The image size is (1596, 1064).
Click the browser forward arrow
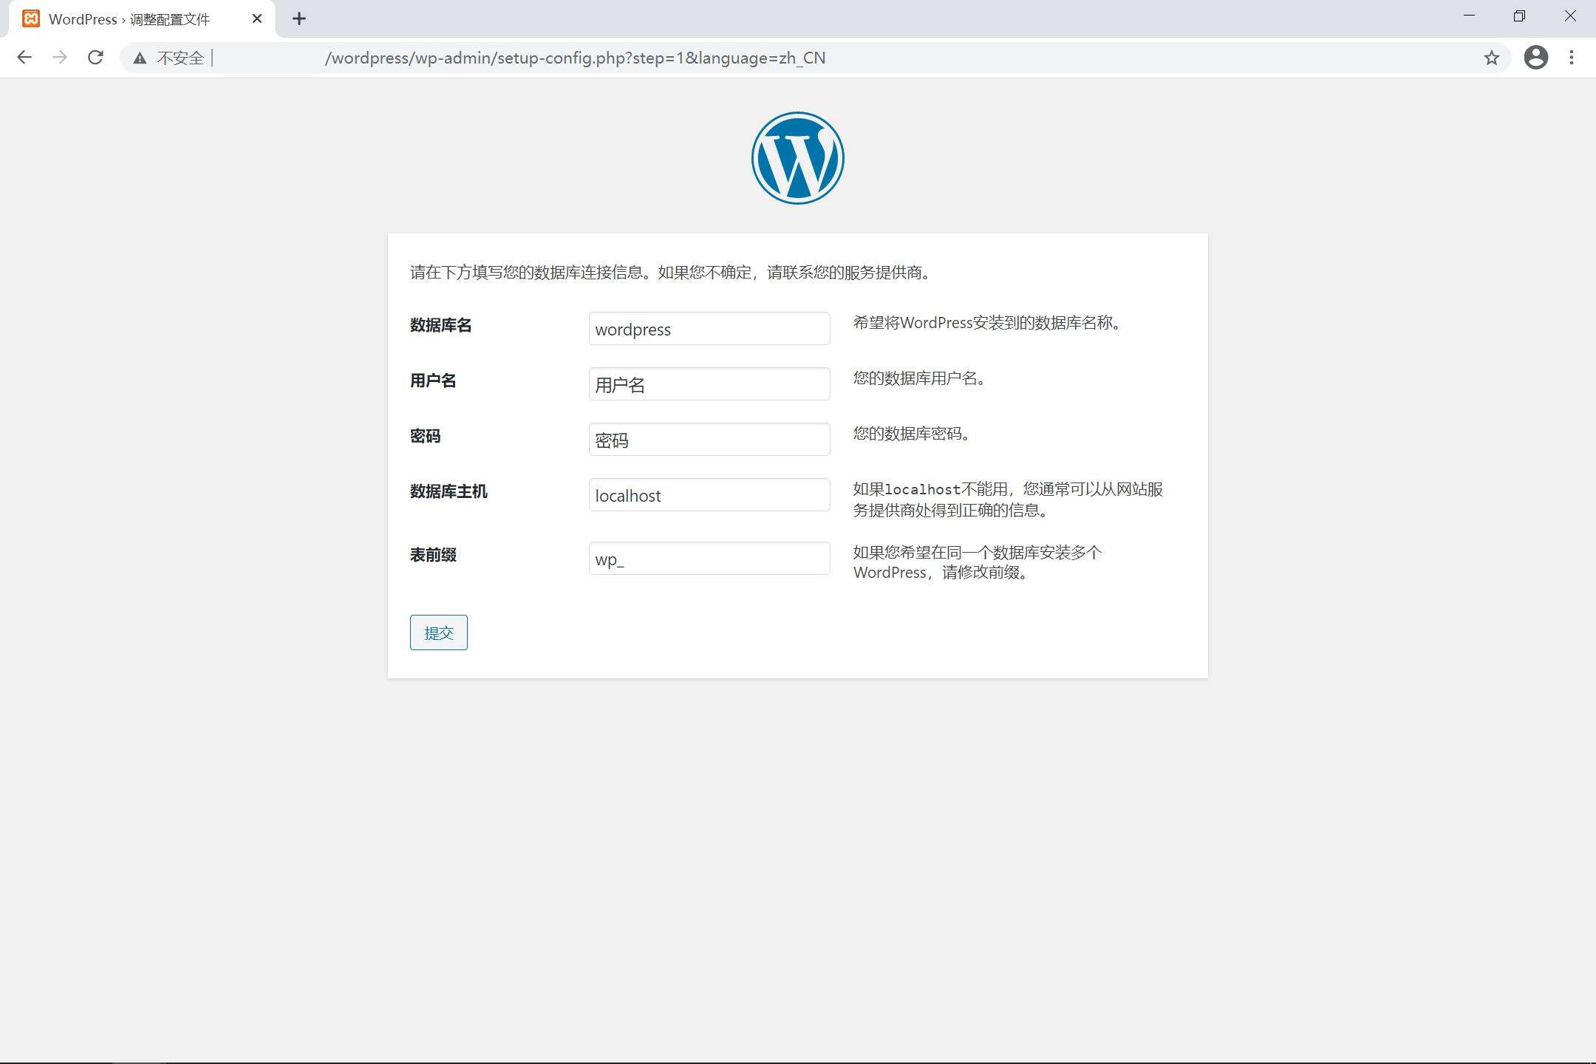click(60, 58)
